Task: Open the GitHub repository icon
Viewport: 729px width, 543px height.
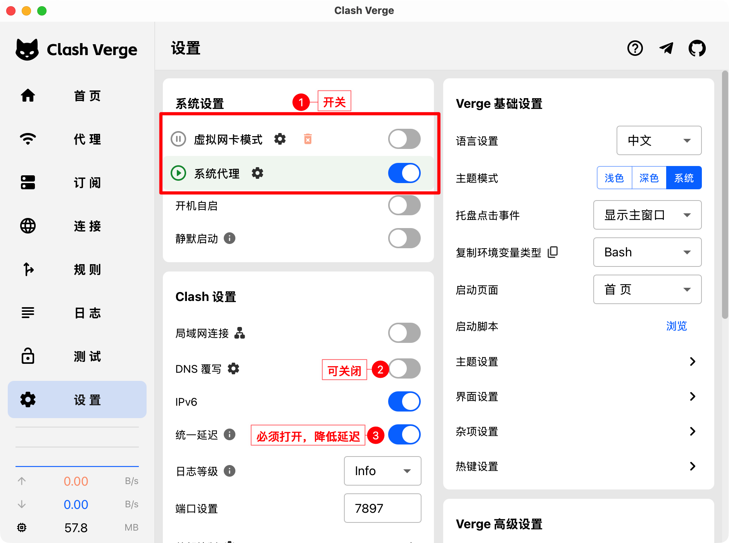Action: pyautogui.click(x=697, y=48)
